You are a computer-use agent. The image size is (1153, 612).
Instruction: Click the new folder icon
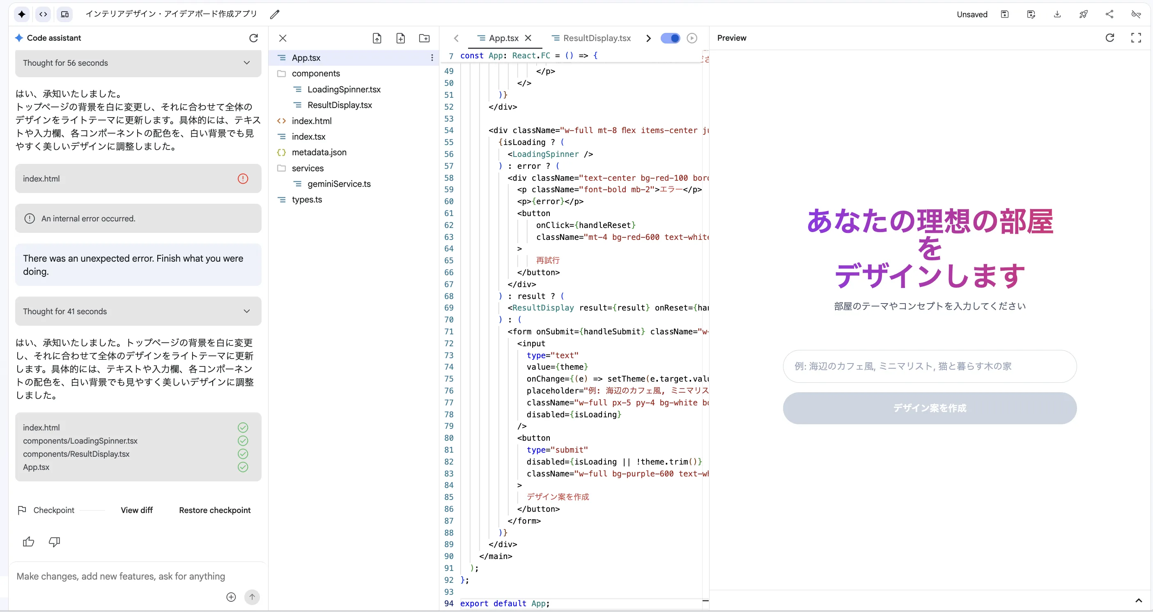click(x=424, y=38)
